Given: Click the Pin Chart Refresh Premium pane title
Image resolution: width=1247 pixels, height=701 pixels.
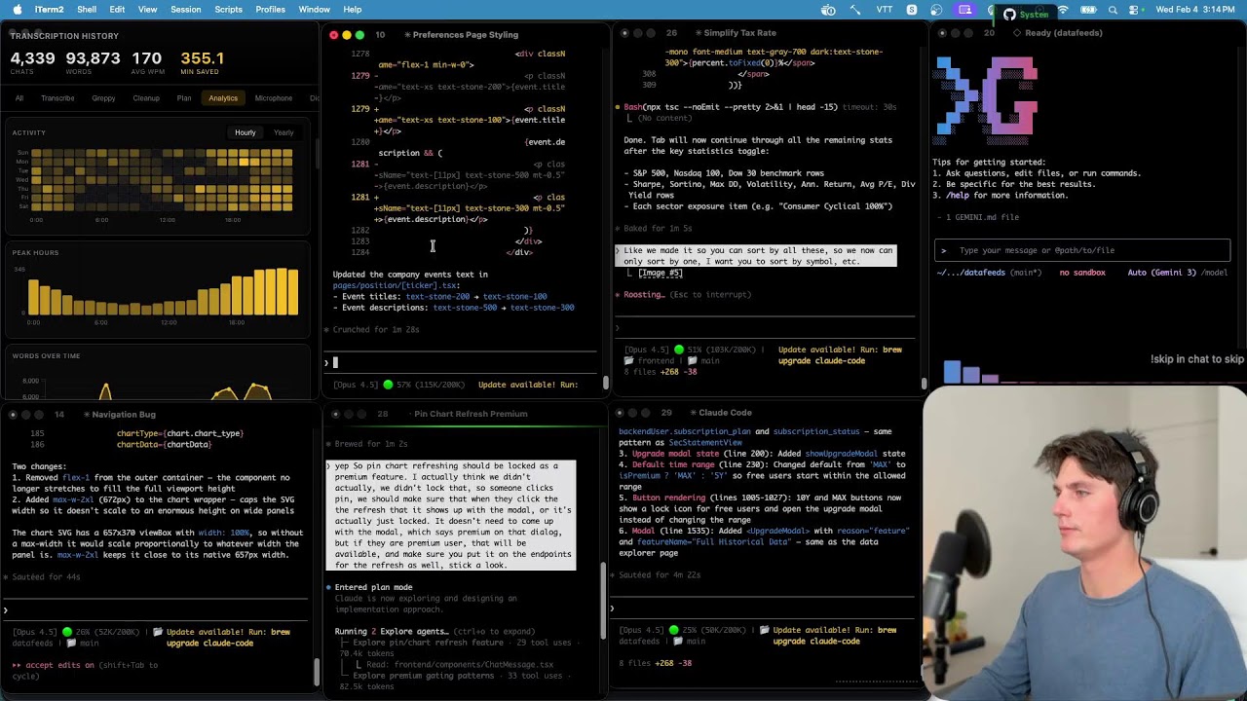Looking at the screenshot, I should [x=471, y=414].
